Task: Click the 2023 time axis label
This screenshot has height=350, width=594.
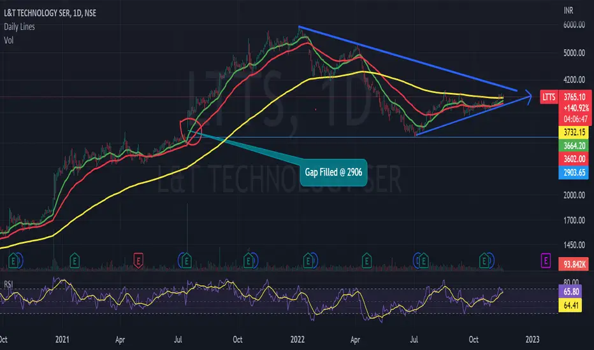Action: click(x=532, y=339)
